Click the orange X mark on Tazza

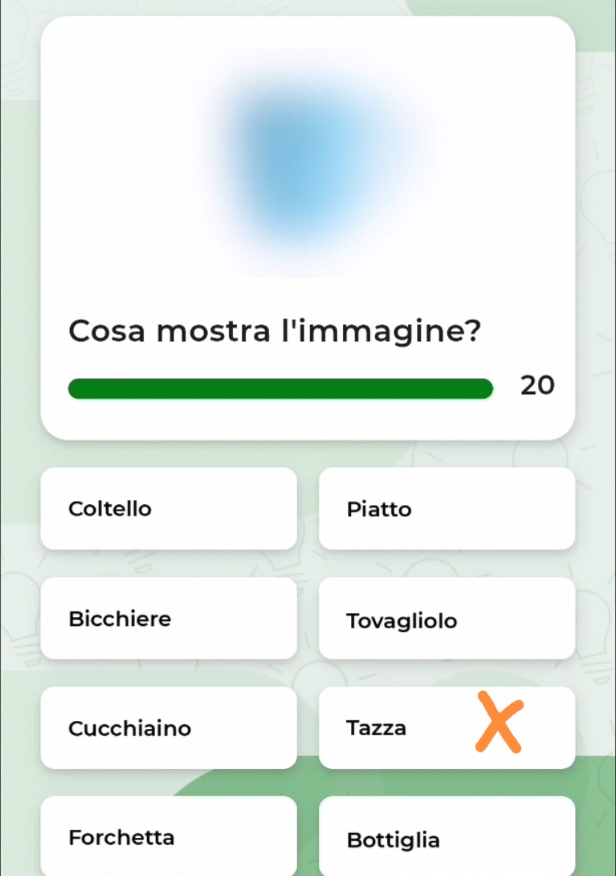click(x=499, y=722)
